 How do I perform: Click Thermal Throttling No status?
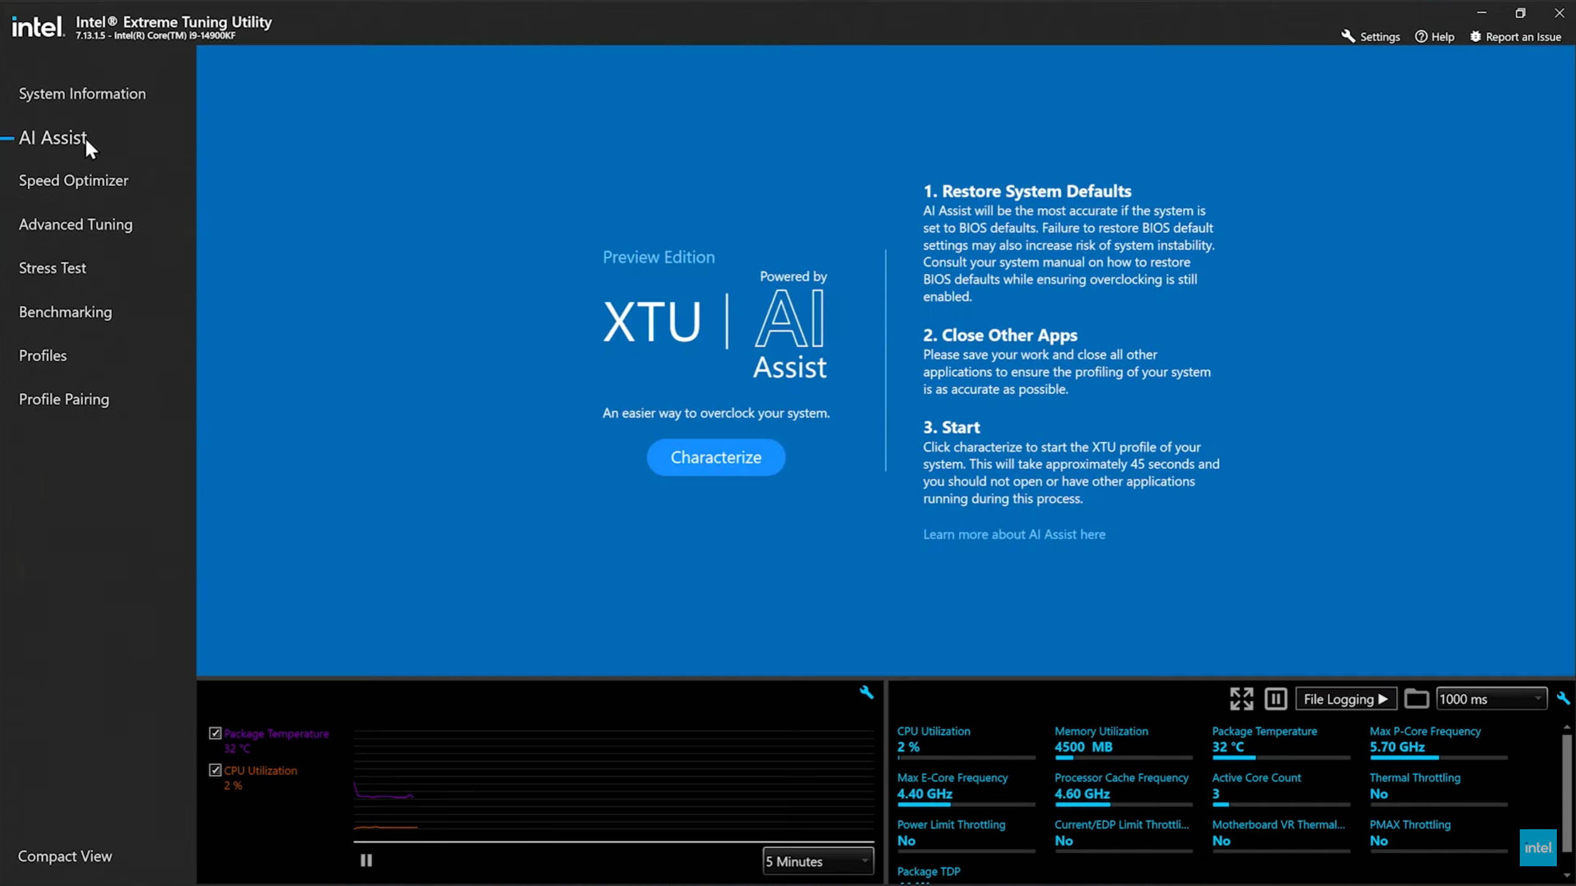1378,794
